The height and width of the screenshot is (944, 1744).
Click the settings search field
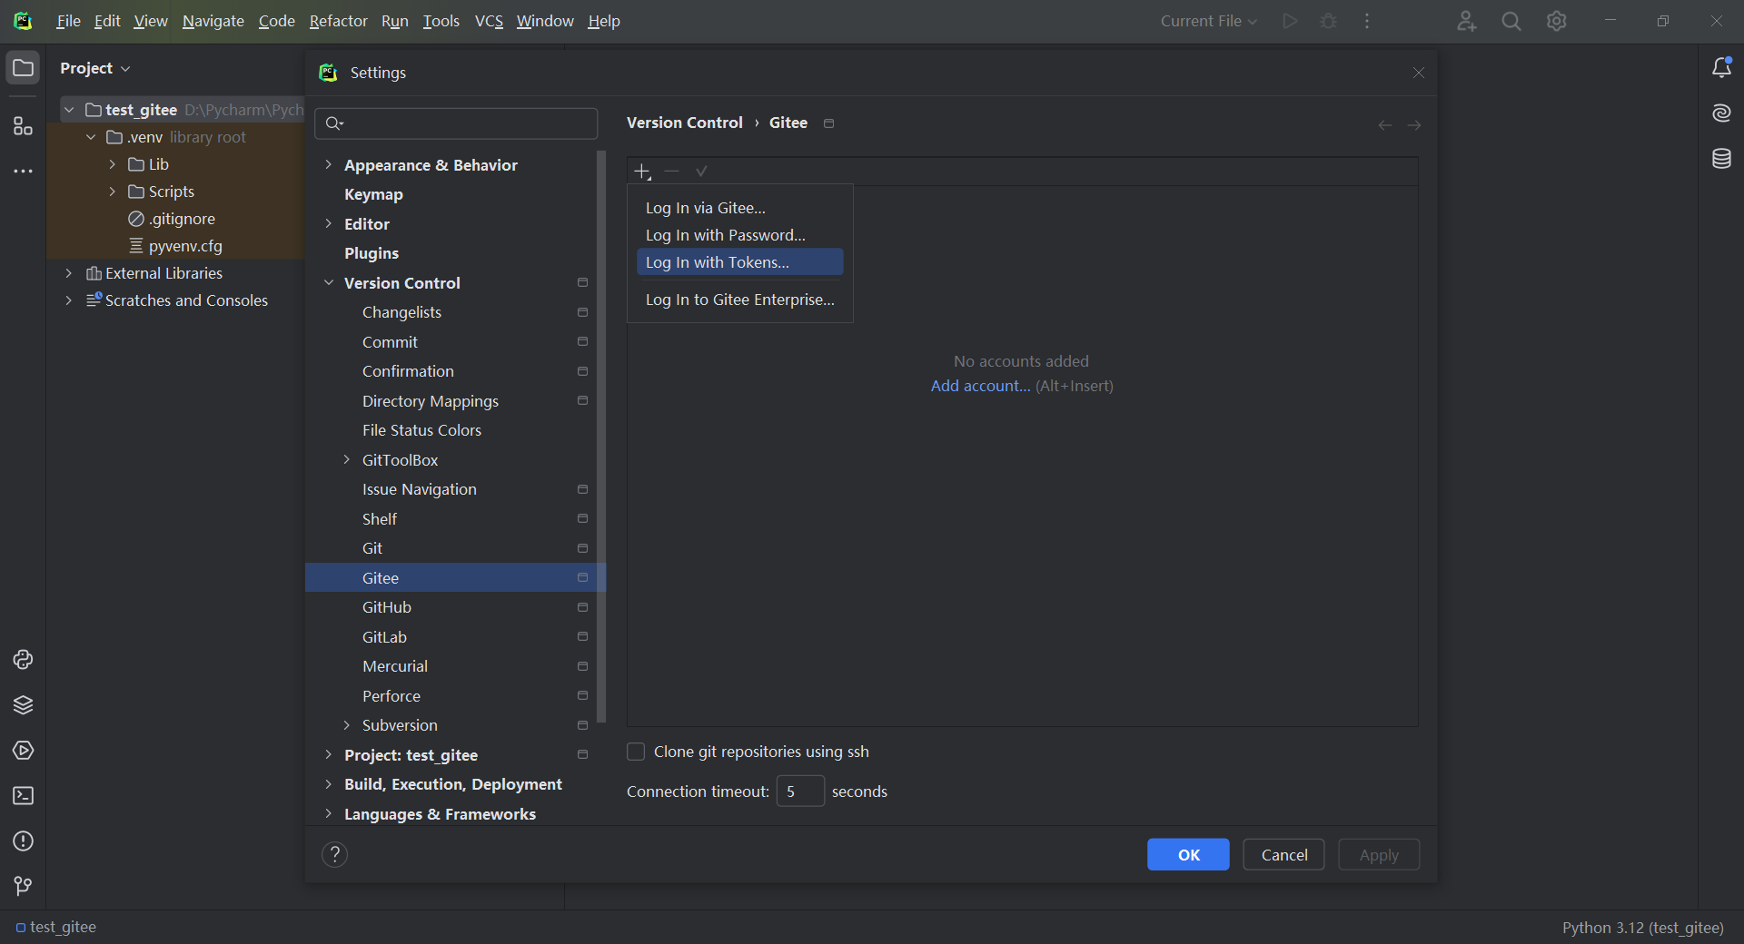[456, 123]
